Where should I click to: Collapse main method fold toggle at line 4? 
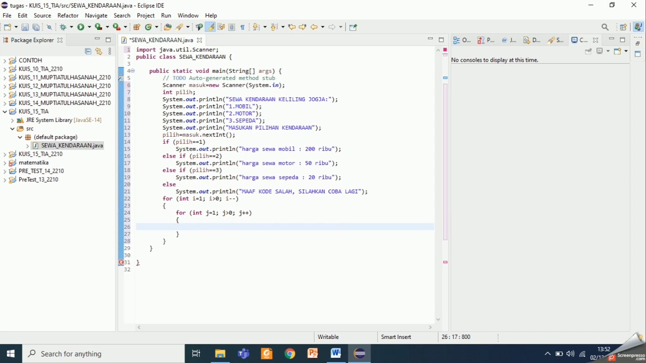click(133, 71)
